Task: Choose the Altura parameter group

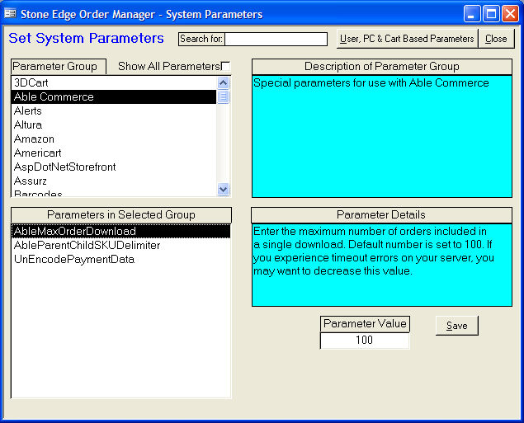Action: click(x=114, y=125)
